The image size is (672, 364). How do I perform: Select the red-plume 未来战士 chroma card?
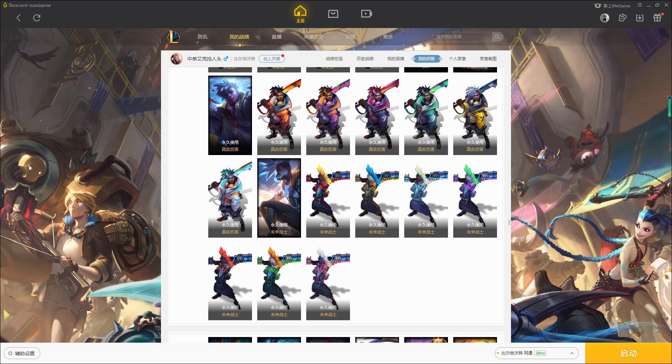pos(230,280)
